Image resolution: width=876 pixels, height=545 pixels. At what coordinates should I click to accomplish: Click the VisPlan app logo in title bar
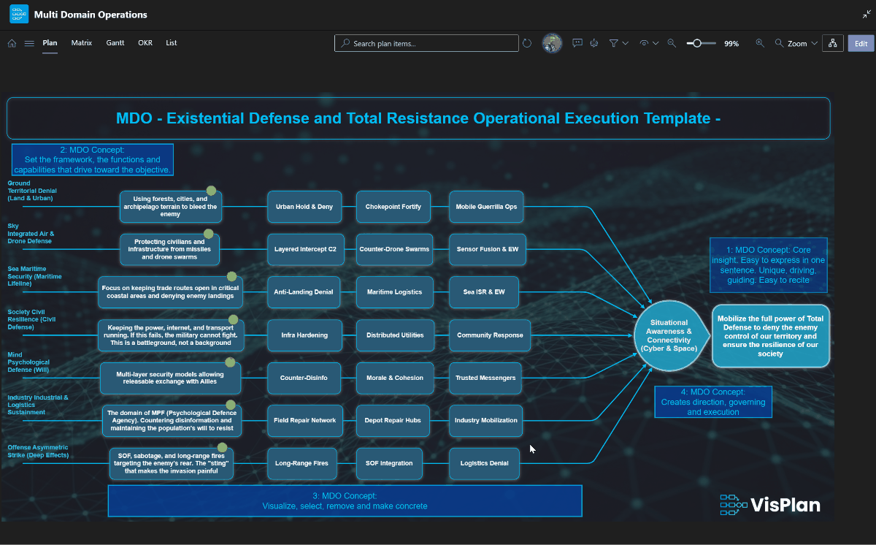(19, 14)
